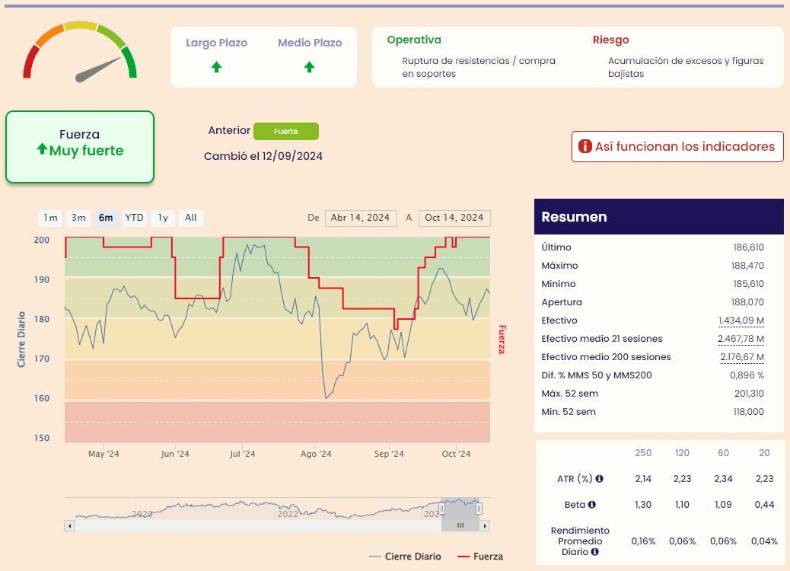The image size is (790, 571).
Task: Click the navigator scrollbar thumb
Action: pos(460,525)
